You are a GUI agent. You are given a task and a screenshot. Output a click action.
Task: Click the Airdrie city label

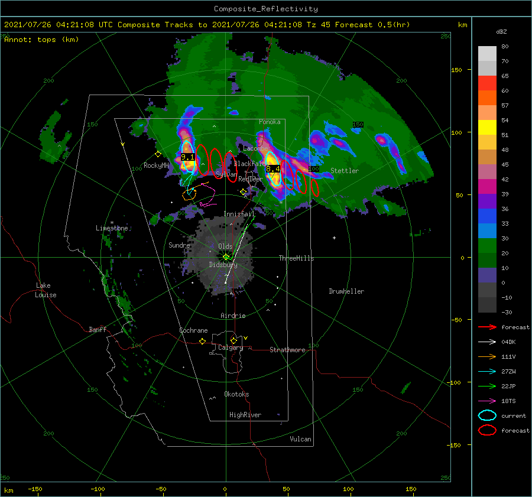(233, 316)
